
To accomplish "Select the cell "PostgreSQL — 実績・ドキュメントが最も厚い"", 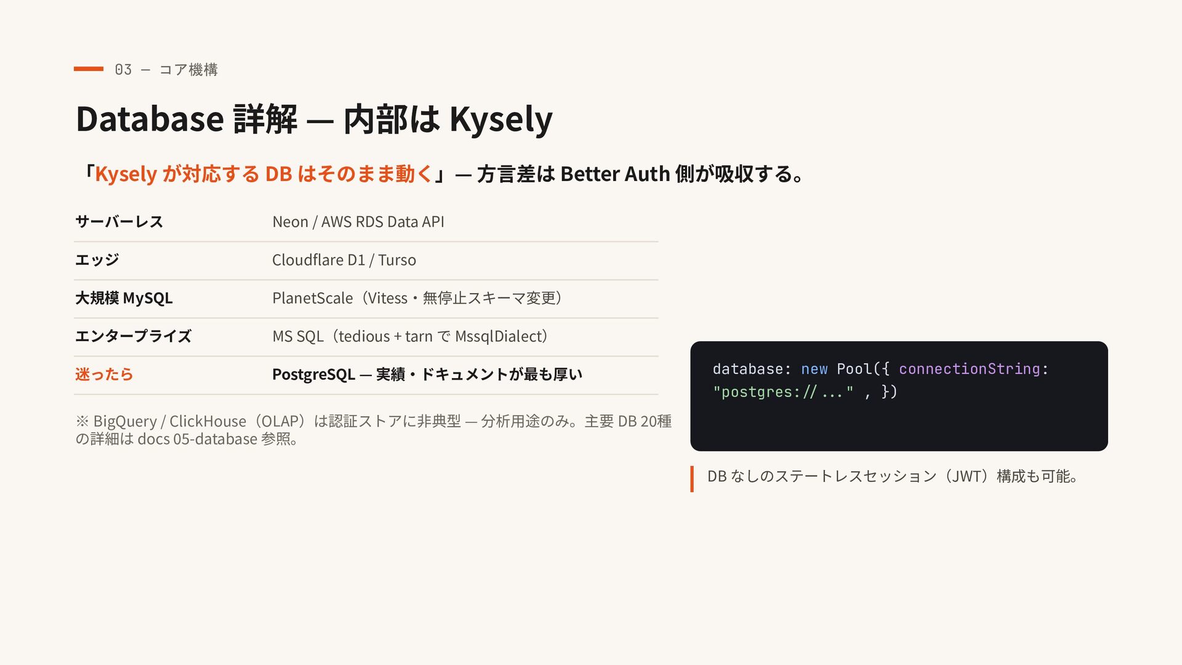I will (427, 374).
